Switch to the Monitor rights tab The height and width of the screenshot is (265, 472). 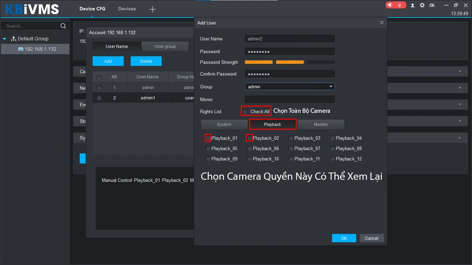321,124
